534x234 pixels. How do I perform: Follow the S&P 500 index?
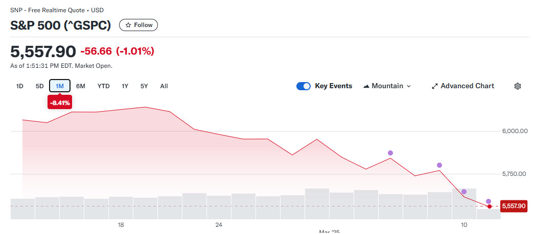pyautogui.click(x=138, y=25)
